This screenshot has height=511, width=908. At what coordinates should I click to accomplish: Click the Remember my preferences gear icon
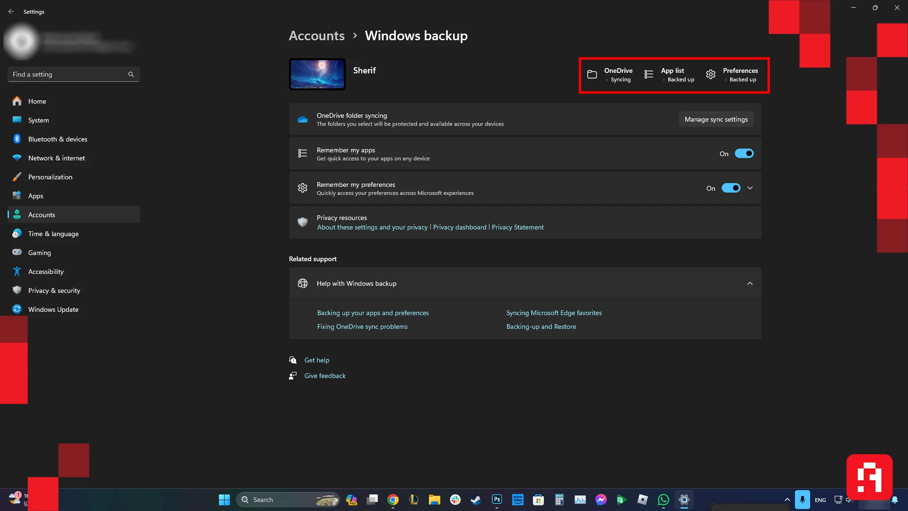[303, 188]
